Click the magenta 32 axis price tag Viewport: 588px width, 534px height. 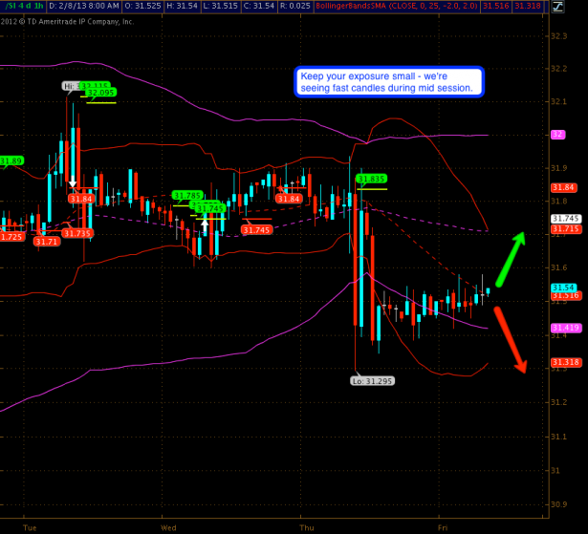[x=556, y=135]
